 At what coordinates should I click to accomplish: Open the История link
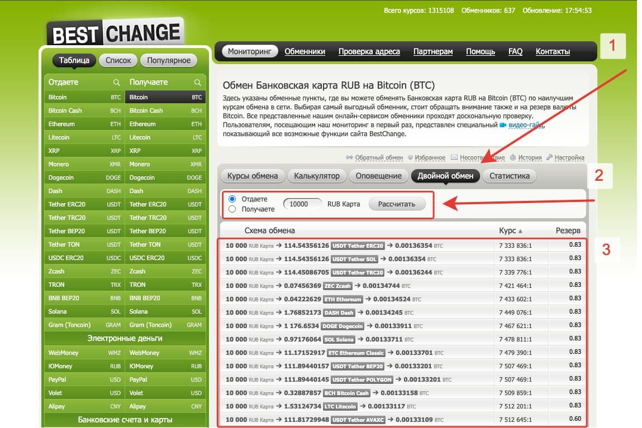click(x=530, y=158)
